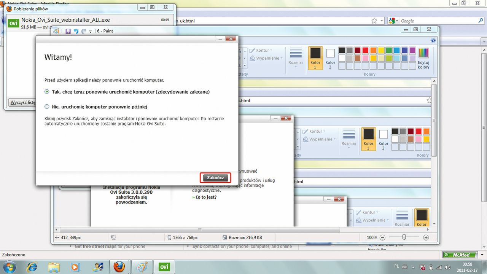Open the Wypełnienie dropdown in the top Paint ribbon
Image resolution: width=487 pixels, height=274 pixels.
266,58
